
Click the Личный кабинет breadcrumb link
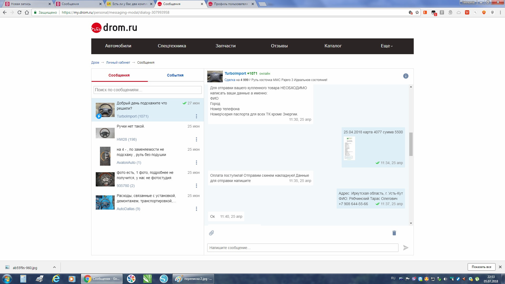118,63
